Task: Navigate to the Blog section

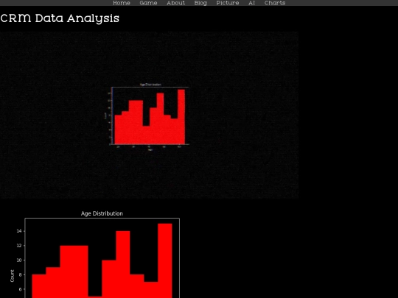Action: point(200,3)
